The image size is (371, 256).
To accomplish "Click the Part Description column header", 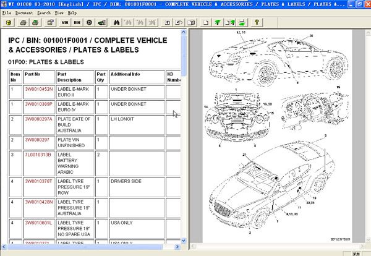I will (x=69, y=77).
